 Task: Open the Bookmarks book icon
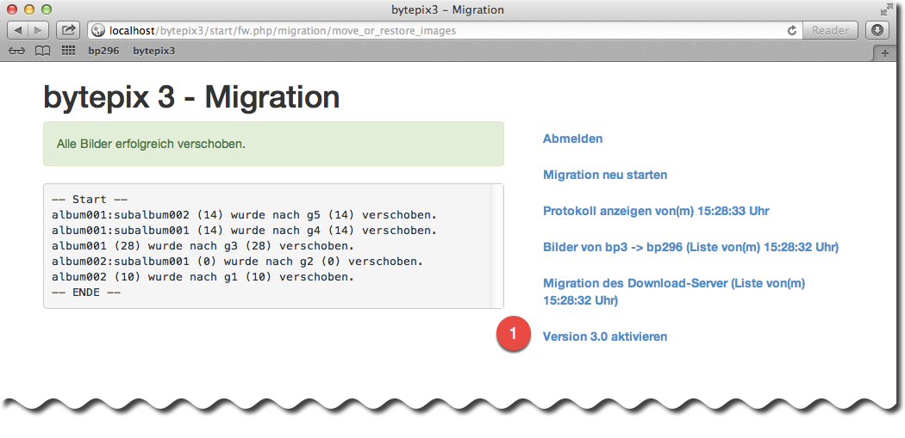(x=43, y=51)
